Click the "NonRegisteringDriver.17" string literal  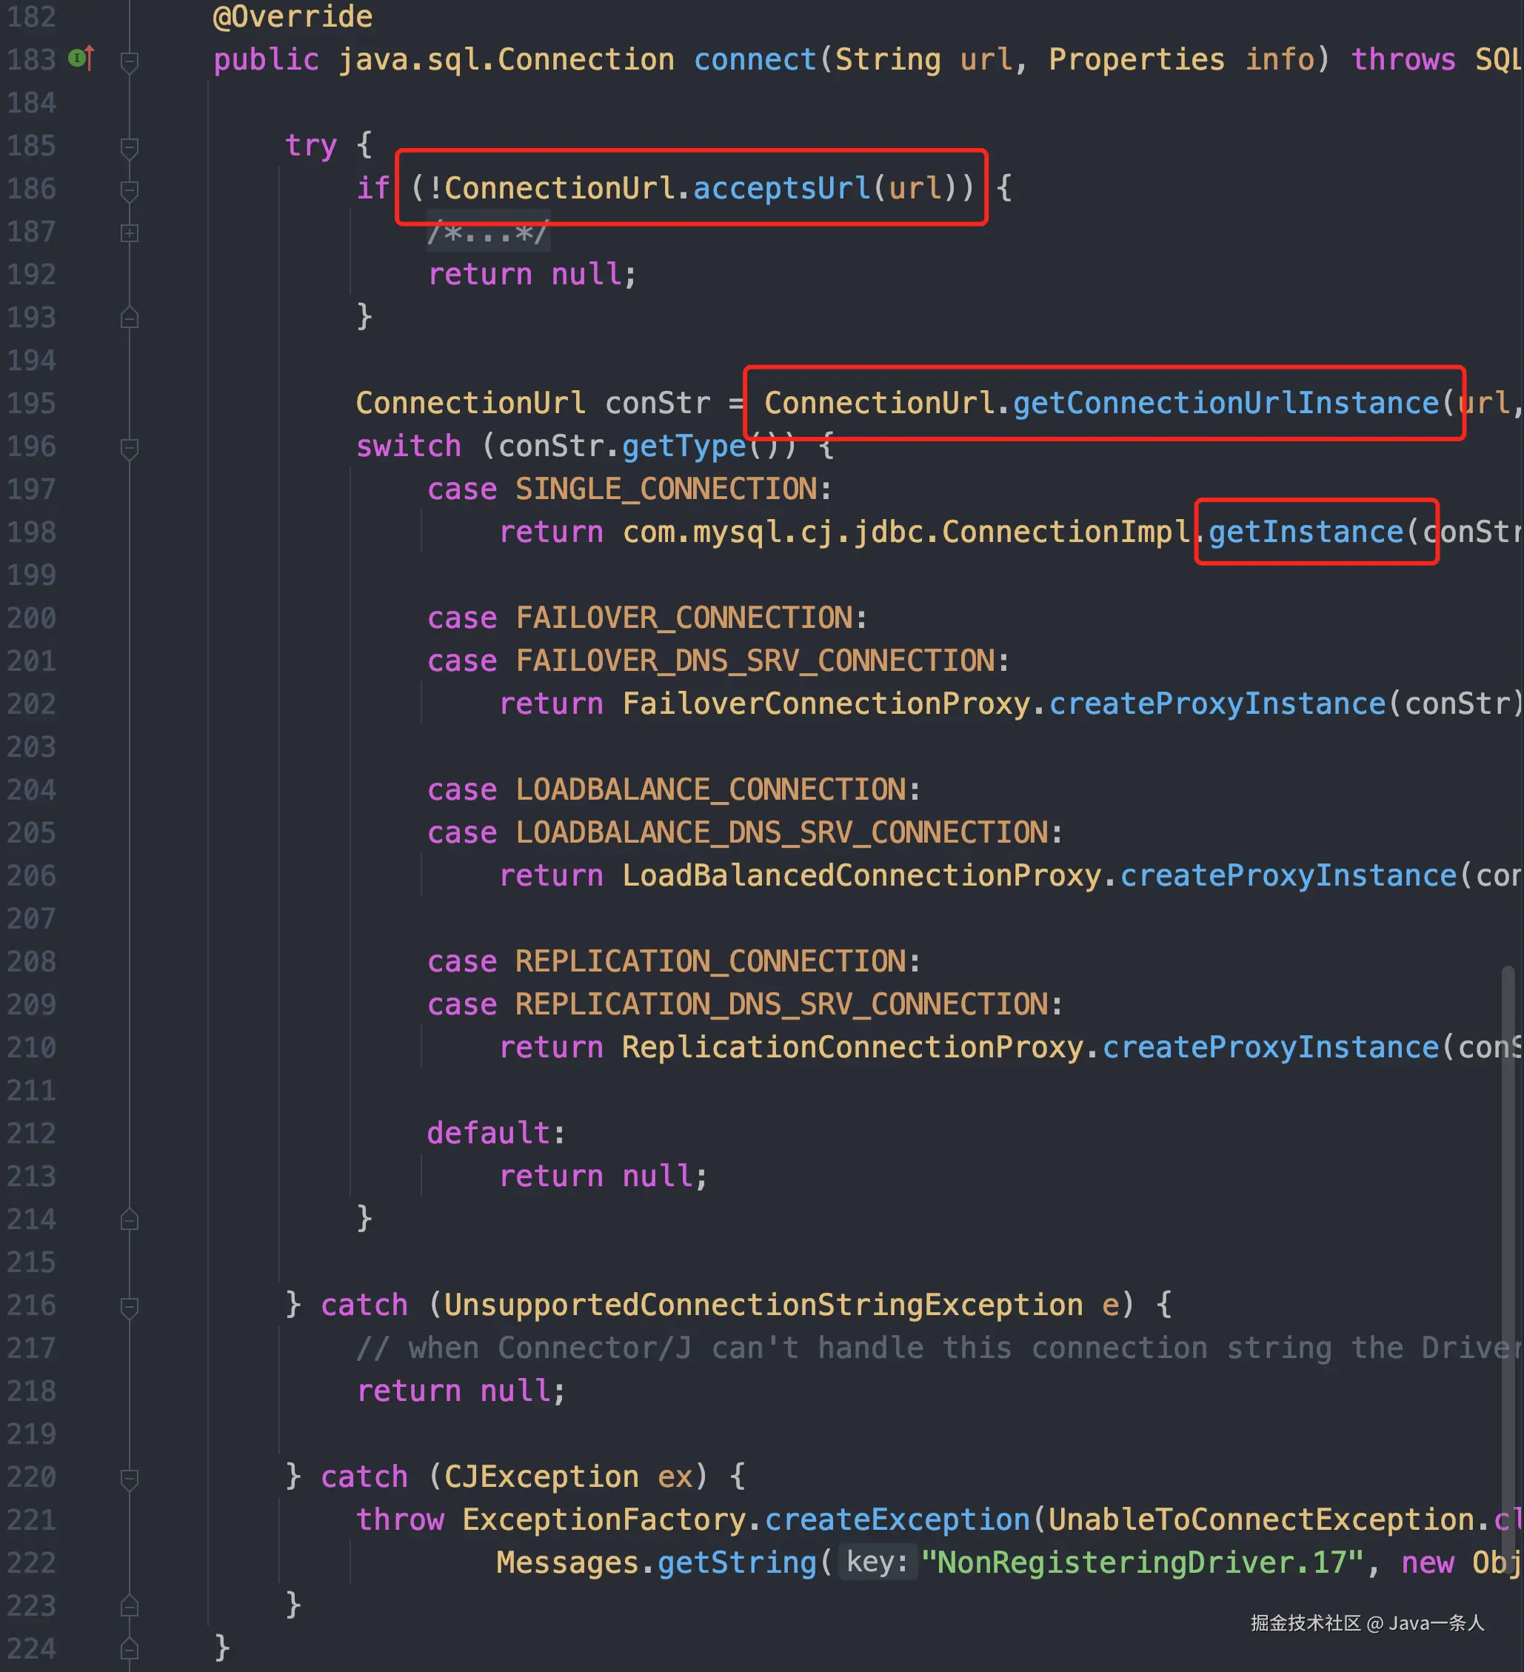tap(1142, 1562)
